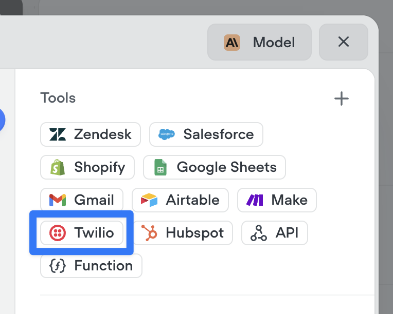The height and width of the screenshot is (314, 393).
Task: Select the Zendesk tool chip
Action: tap(91, 134)
